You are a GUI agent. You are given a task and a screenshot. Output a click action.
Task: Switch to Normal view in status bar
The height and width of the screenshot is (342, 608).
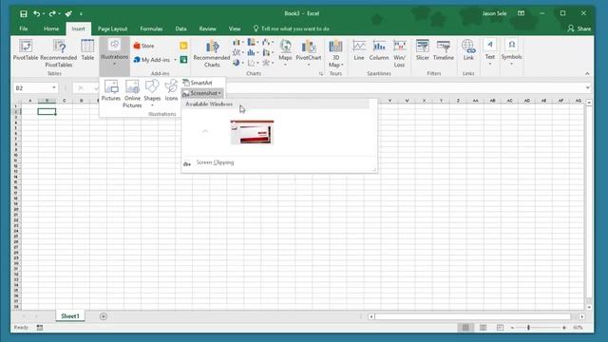coord(465,328)
